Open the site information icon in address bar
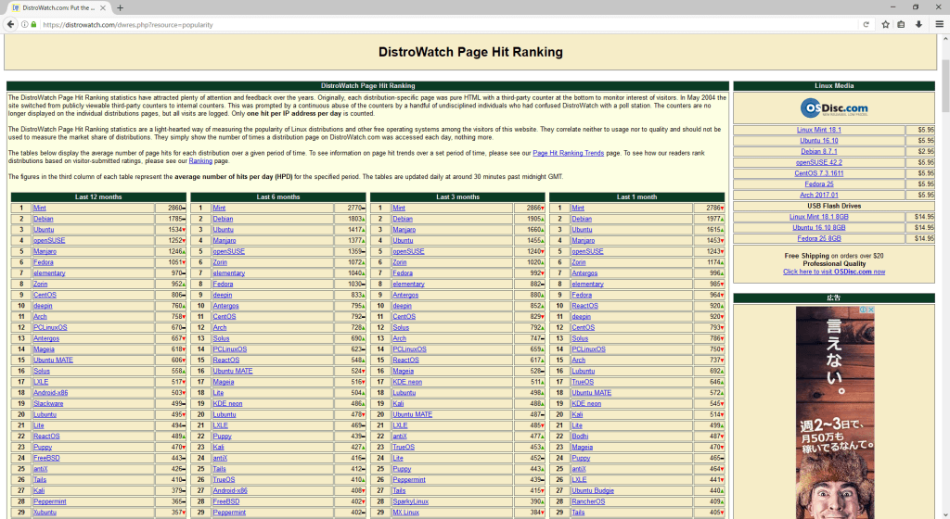 click(25, 25)
